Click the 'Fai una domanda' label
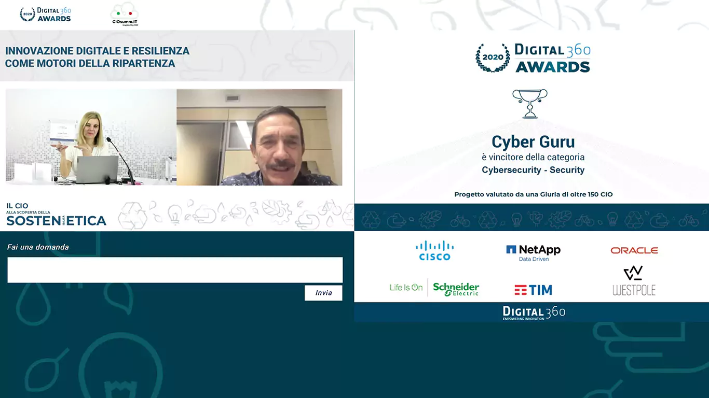709x398 pixels. coord(38,247)
